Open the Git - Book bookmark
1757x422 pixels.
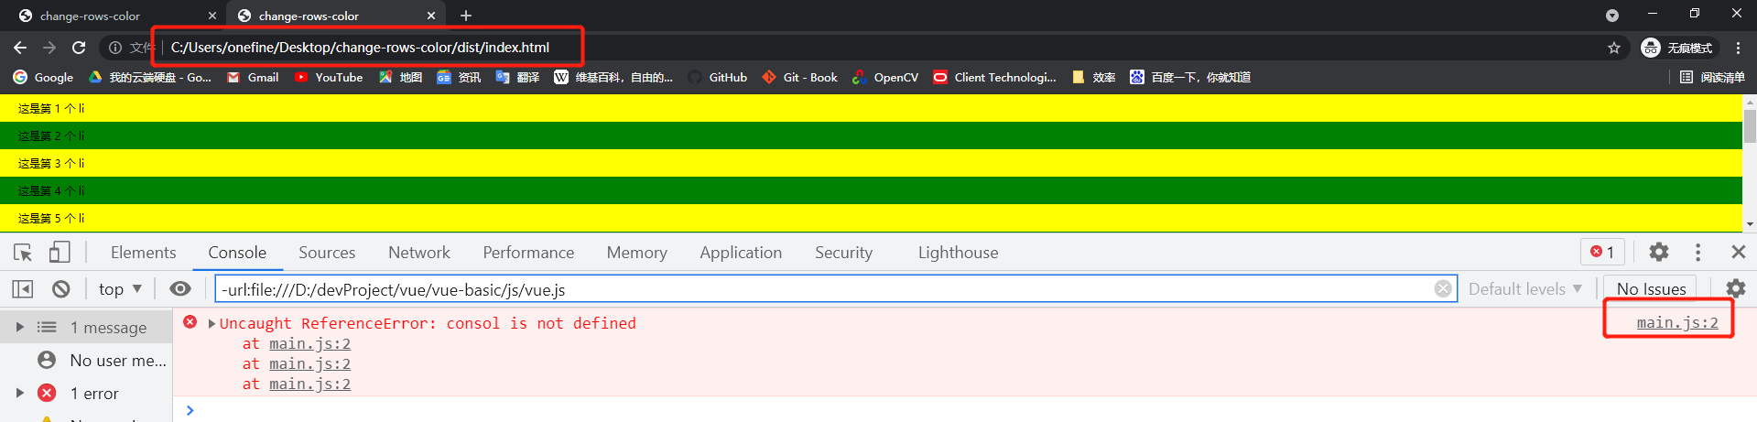pos(800,78)
